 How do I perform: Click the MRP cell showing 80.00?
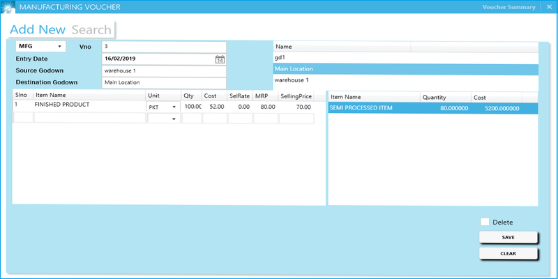[266, 107]
